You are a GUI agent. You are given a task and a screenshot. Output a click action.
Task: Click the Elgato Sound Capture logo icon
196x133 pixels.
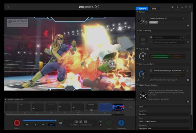pyautogui.click(x=143, y=96)
